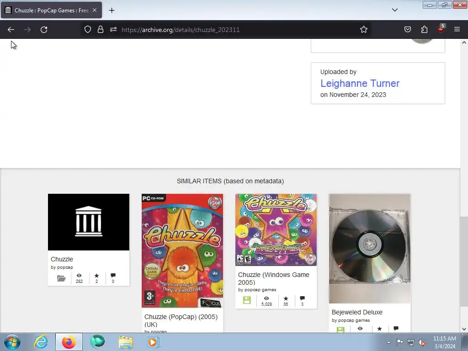Click scrollbar down arrow
Viewport: 468px width, 351px height.
[x=464, y=329]
